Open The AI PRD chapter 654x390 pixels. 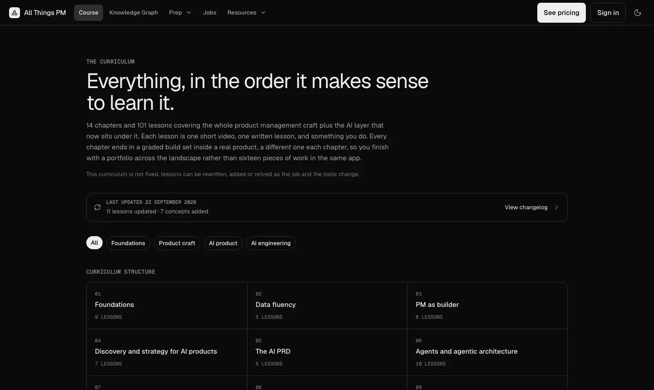coord(327,352)
